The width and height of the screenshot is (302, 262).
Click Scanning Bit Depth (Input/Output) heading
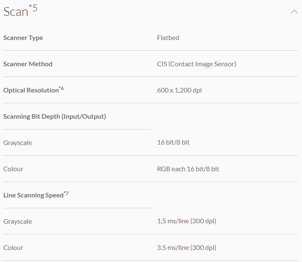[55, 117]
